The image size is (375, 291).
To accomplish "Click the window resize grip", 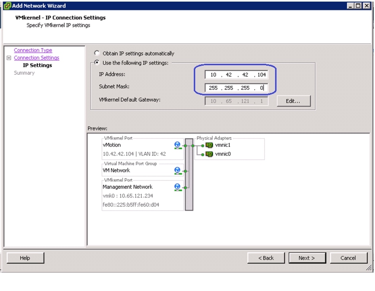I will click(x=369, y=268).
